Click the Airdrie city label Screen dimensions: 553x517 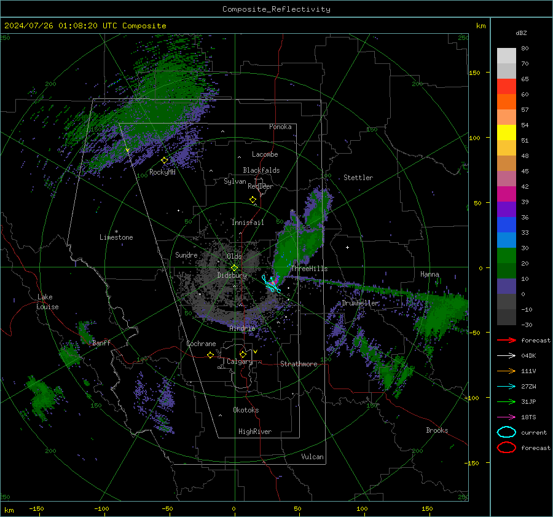point(242,328)
